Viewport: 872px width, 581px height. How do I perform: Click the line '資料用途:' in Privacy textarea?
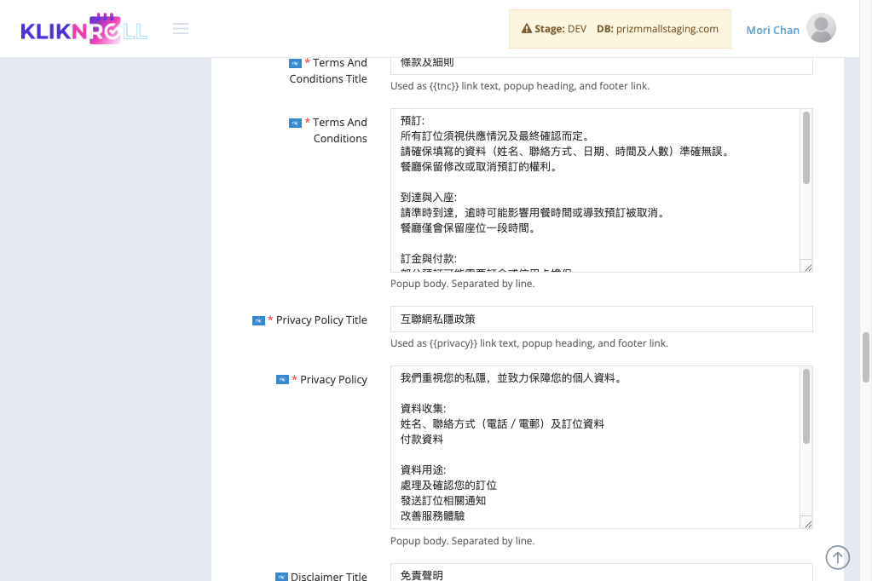[x=423, y=469]
